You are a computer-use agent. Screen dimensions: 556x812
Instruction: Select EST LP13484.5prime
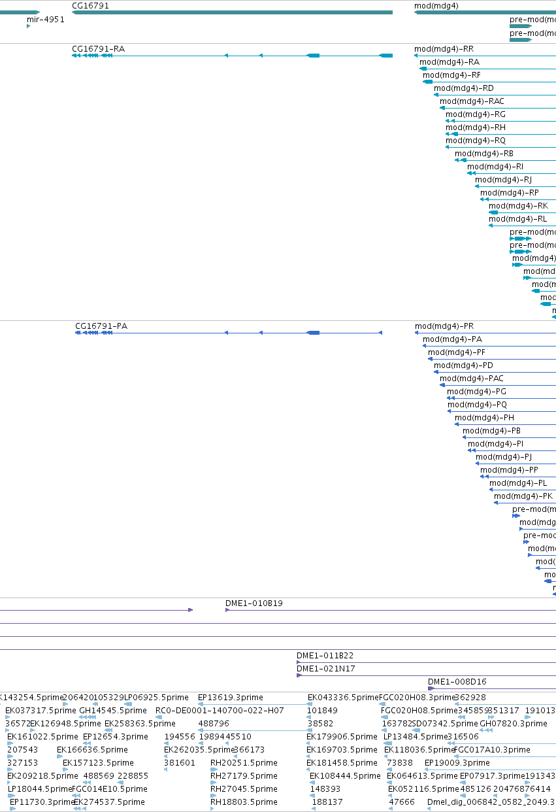point(416,736)
